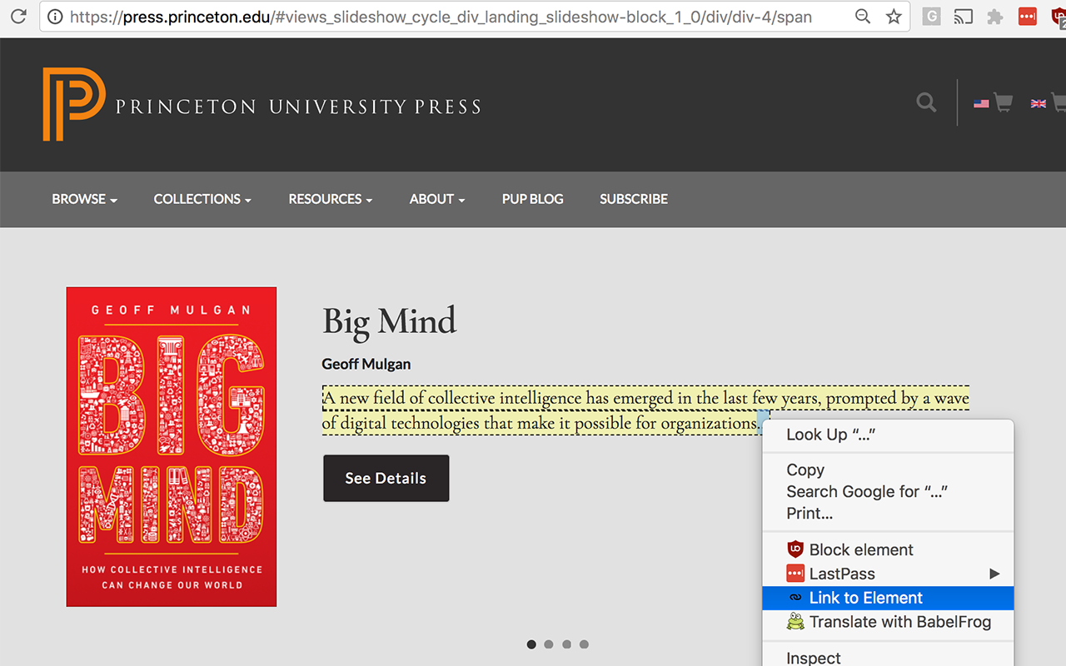Click the uBlock icon beside Block element

pos(795,549)
